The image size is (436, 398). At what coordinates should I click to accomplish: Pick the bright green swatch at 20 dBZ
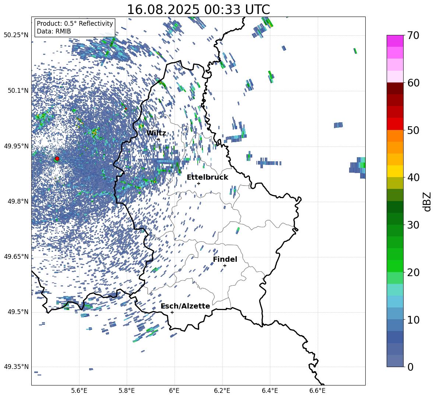tap(395, 266)
